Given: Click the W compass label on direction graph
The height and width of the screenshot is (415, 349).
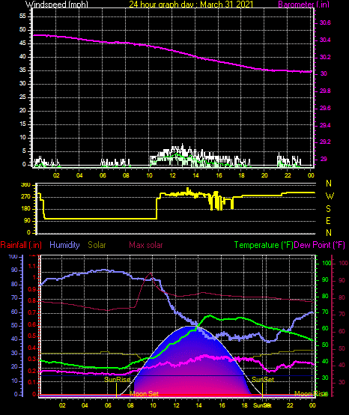Looking at the screenshot, I should (330, 196).
